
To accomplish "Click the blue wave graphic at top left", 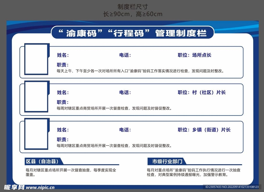I will pyautogui.click(x=26, y=27).
